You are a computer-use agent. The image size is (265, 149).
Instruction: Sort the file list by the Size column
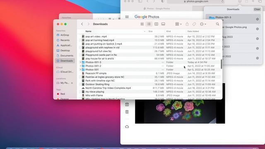150,31
